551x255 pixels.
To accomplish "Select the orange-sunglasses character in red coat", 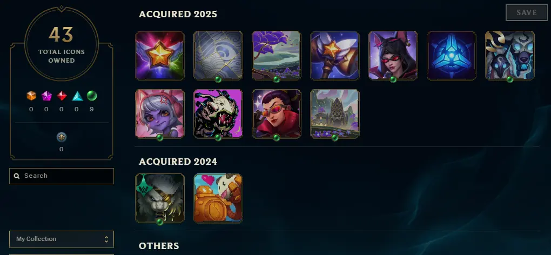I will [x=276, y=114].
